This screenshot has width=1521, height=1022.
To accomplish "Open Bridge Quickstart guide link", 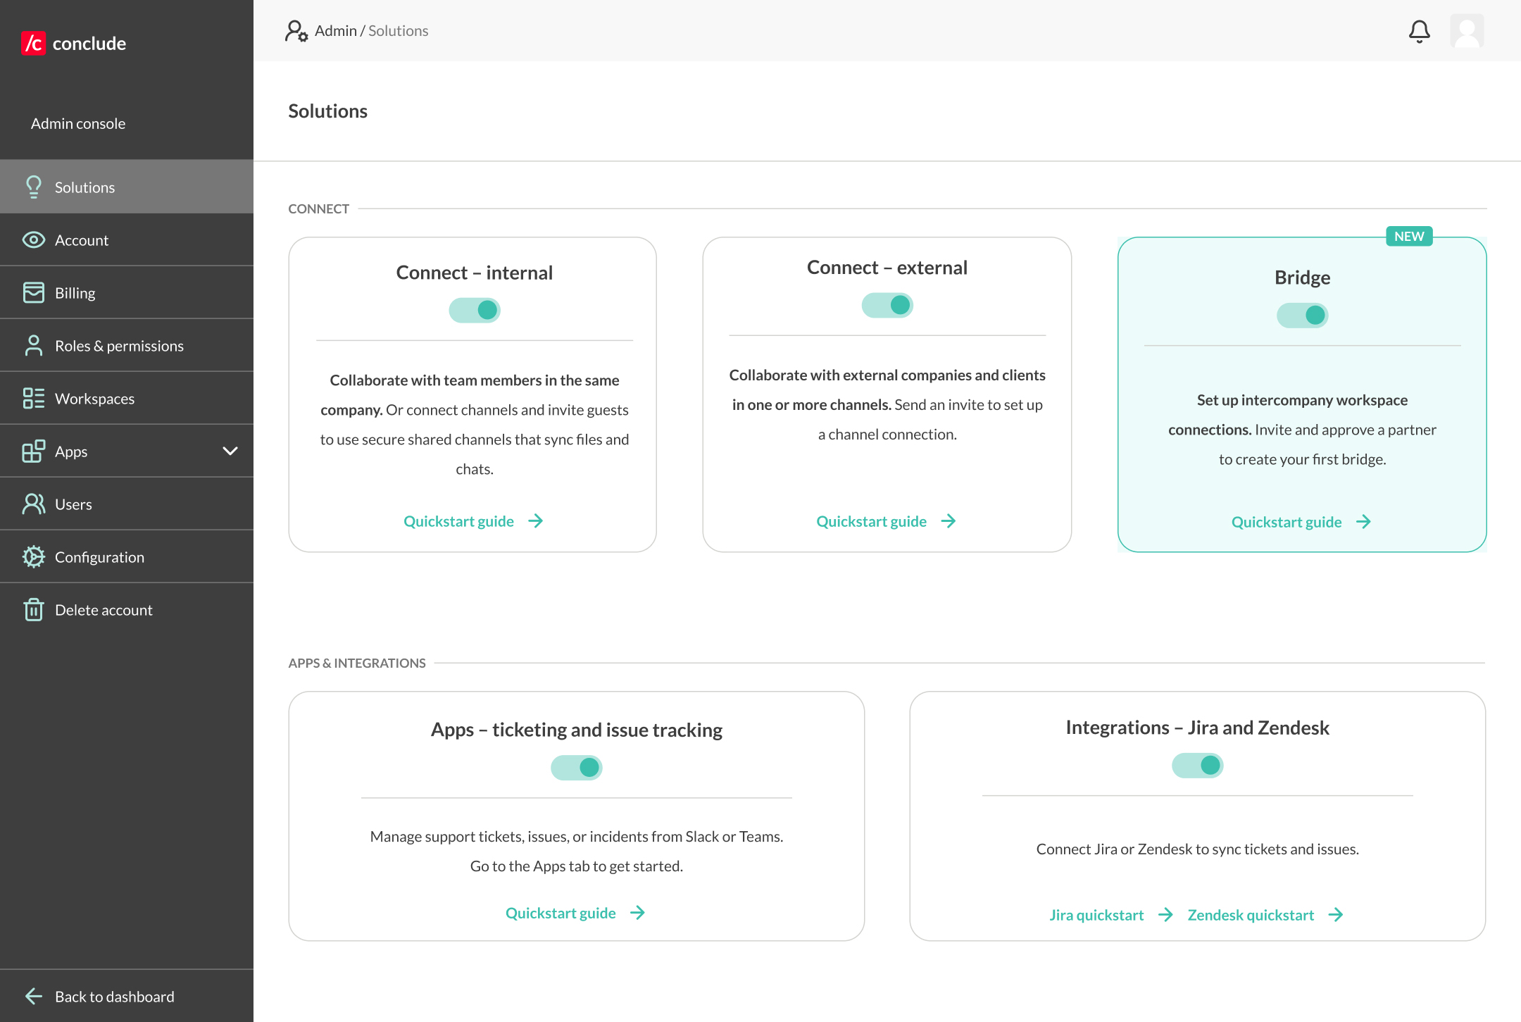I will (x=1287, y=521).
